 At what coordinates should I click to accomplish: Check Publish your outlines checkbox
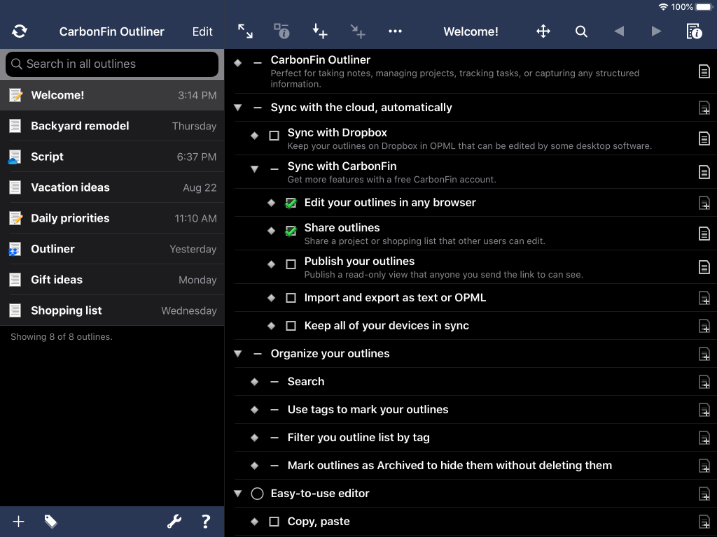291,264
